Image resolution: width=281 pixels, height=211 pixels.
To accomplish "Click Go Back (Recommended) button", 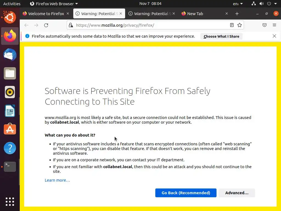I will pyautogui.click(x=186, y=193).
